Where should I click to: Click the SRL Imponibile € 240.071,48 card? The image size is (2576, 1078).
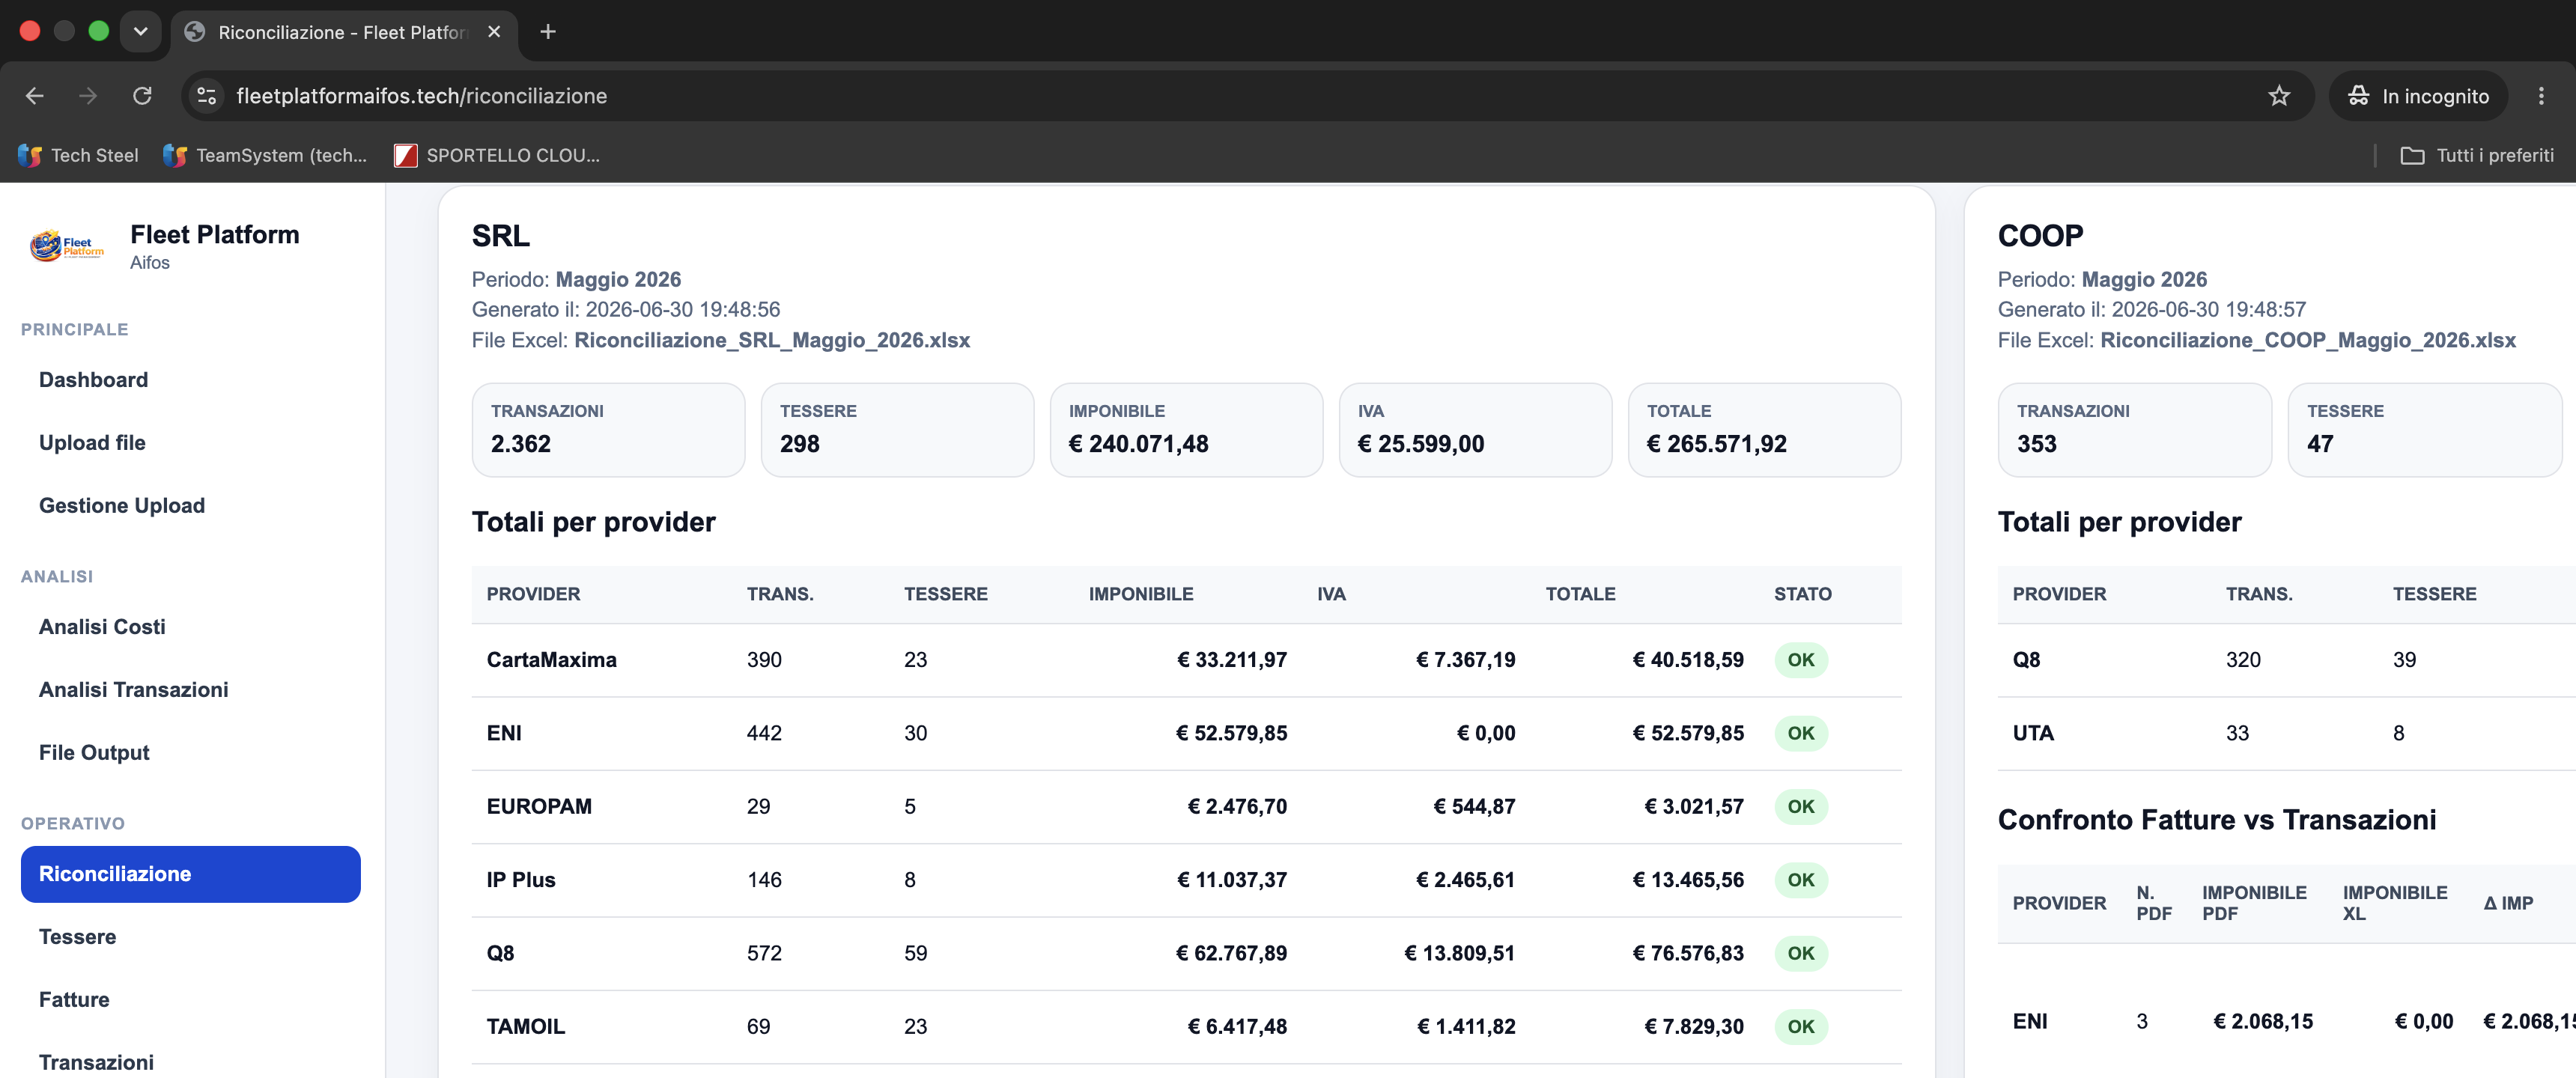(1186, 430)
